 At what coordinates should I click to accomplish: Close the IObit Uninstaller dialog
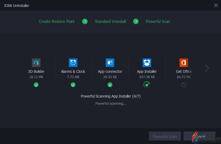coord(216,5)
